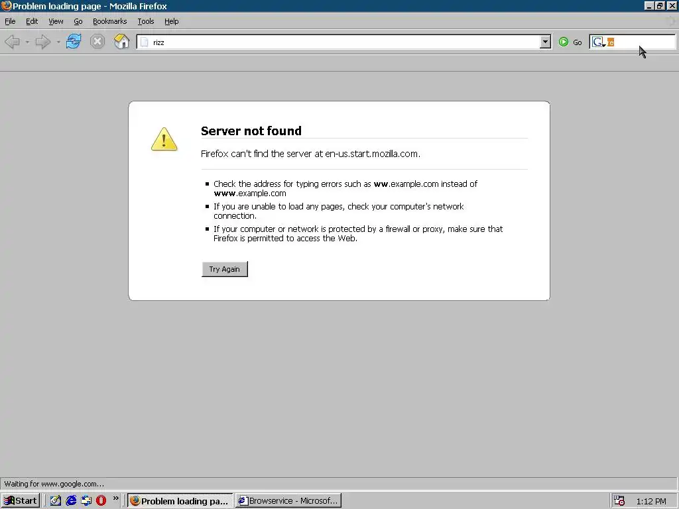Switch to Browservice Microsoft taskbar window
Screen dimensions: 679x509
[x=288, y=501]
